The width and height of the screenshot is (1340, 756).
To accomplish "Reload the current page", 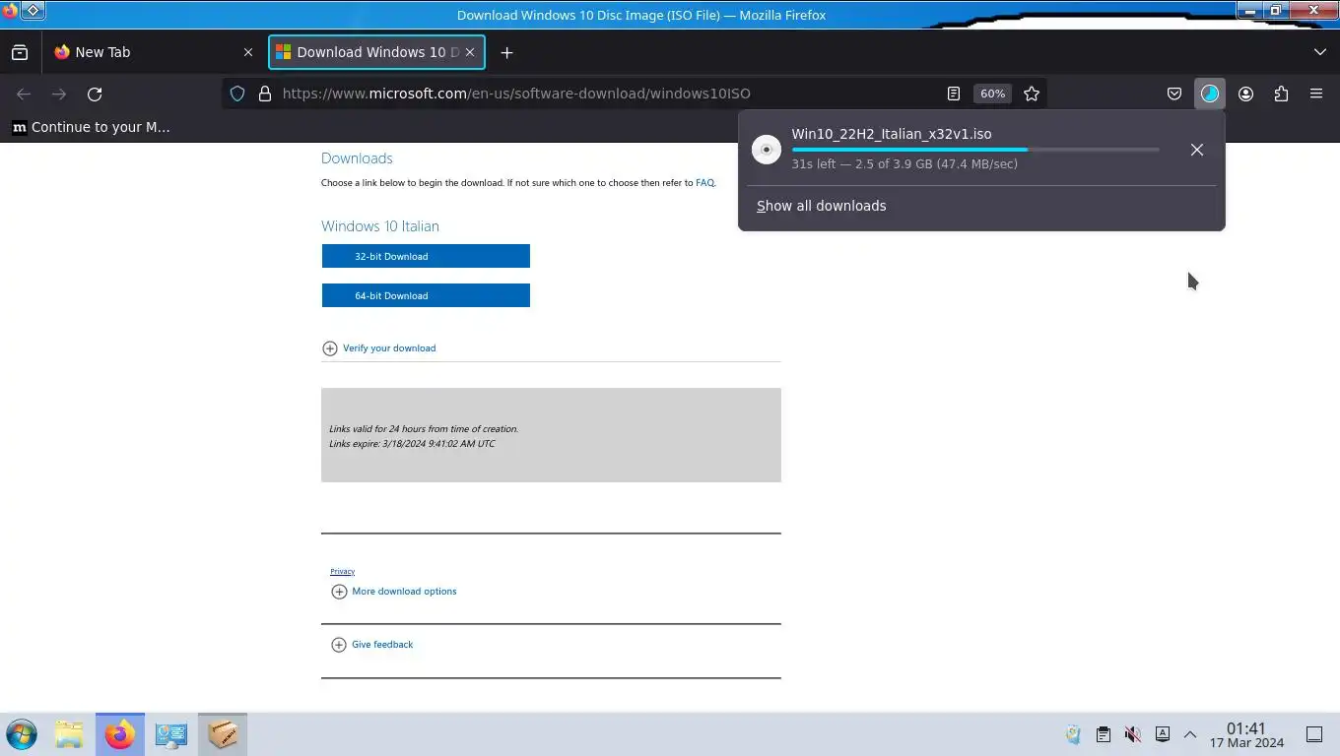I will (x=95, y=94).
